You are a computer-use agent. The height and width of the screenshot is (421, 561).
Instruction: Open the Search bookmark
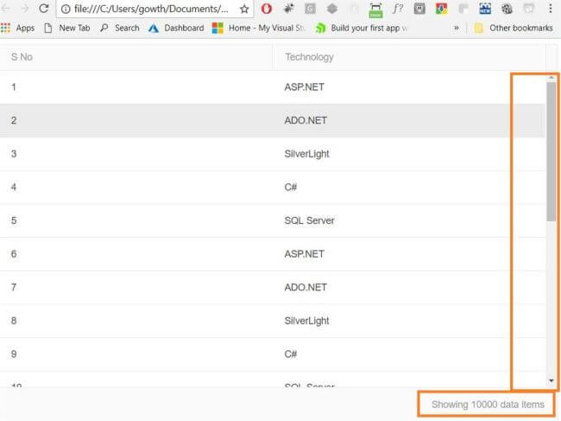(x=119, y=28)
